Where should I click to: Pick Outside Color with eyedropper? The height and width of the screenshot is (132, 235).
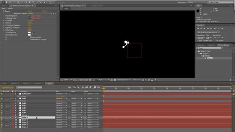coord(33,35)
